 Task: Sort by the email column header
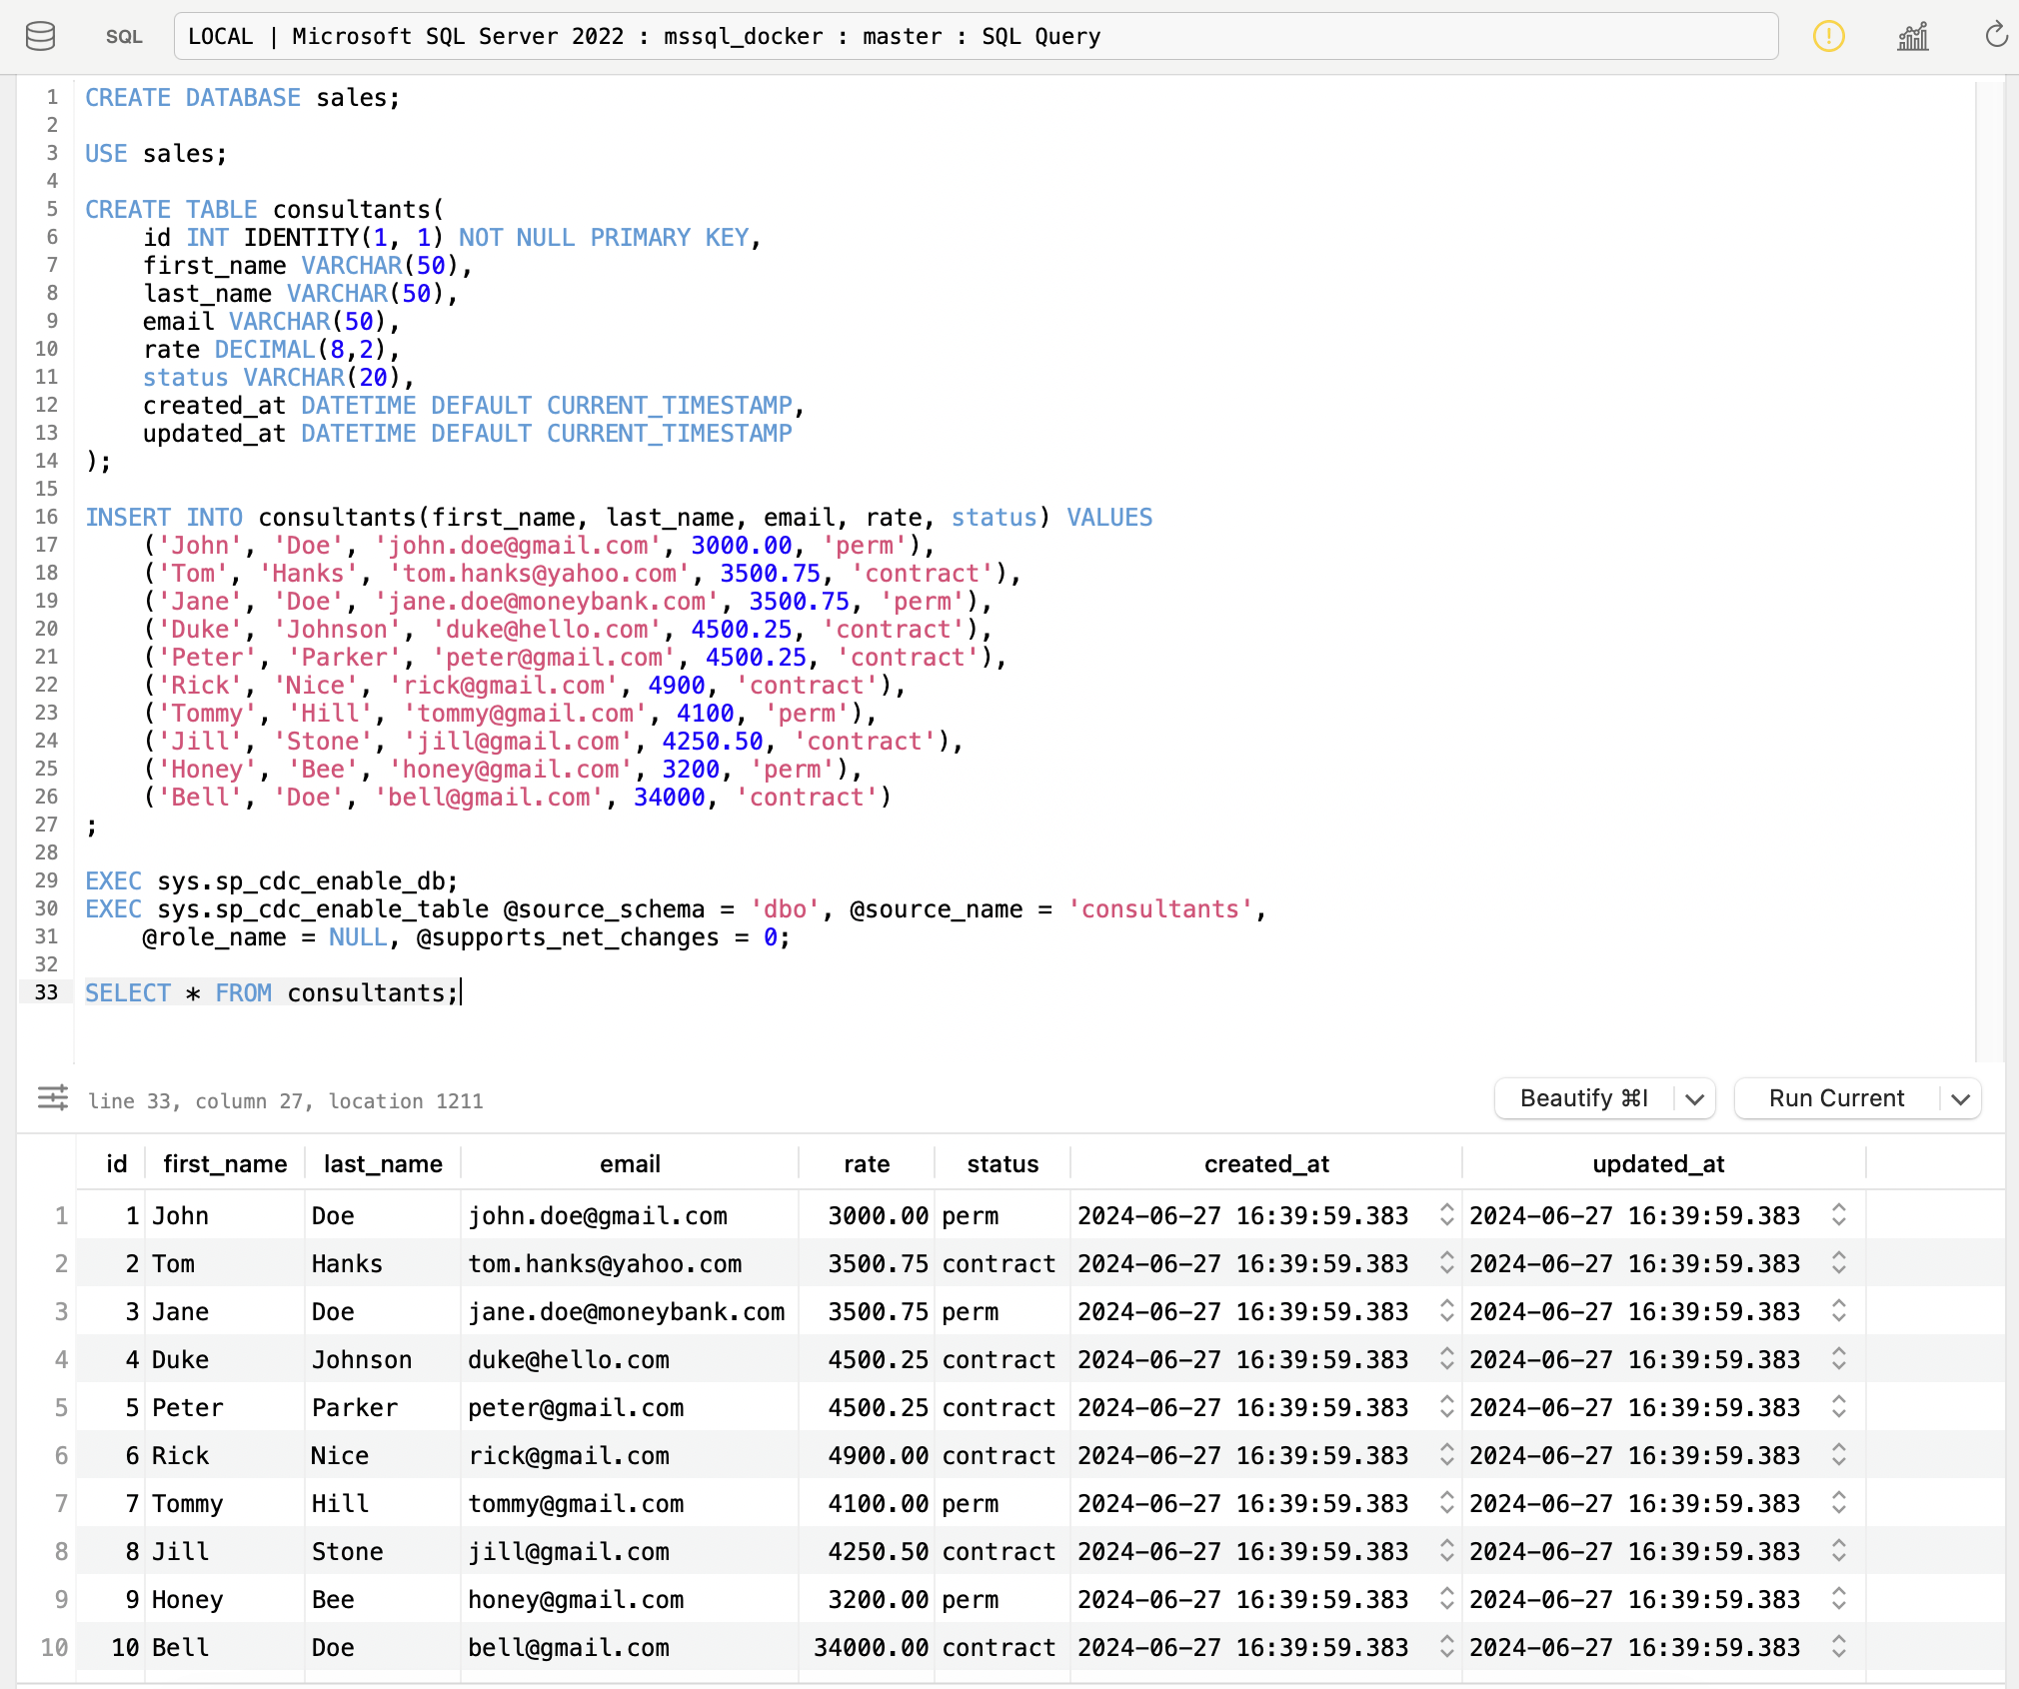click(630, 1164)
